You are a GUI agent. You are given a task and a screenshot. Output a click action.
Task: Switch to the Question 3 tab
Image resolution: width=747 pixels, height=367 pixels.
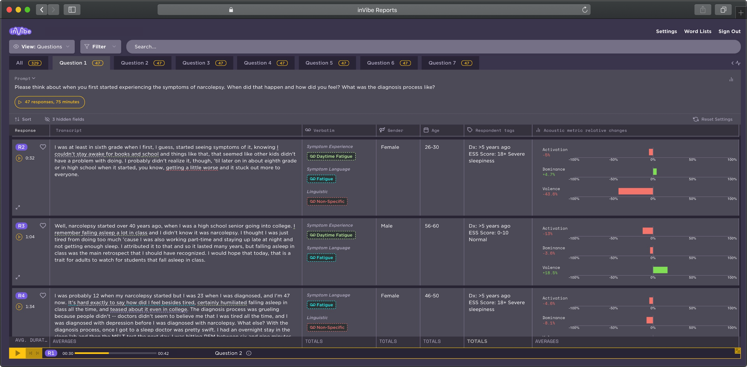coord(204,63)
